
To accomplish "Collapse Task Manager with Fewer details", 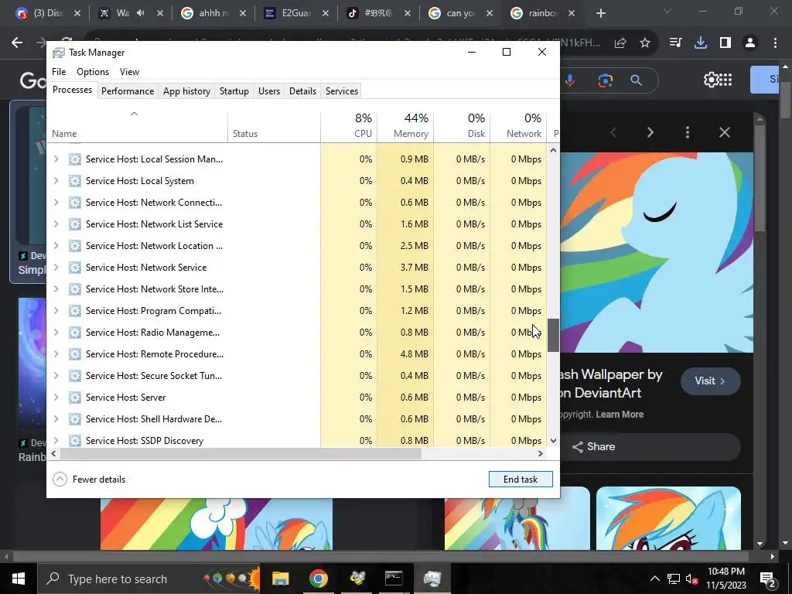I will 89,480.
